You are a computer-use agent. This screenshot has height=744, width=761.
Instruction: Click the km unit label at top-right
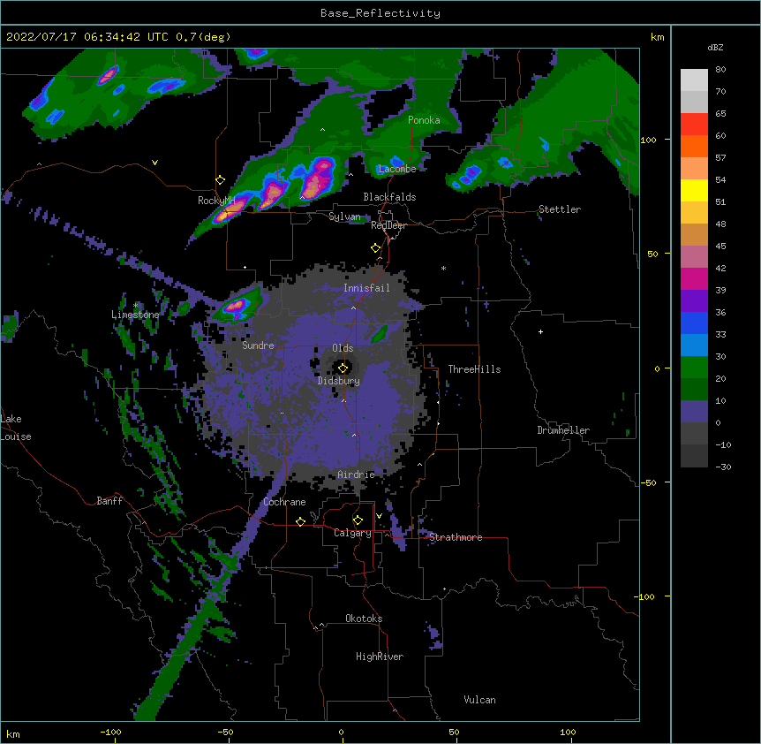click(x=657, y=37)
